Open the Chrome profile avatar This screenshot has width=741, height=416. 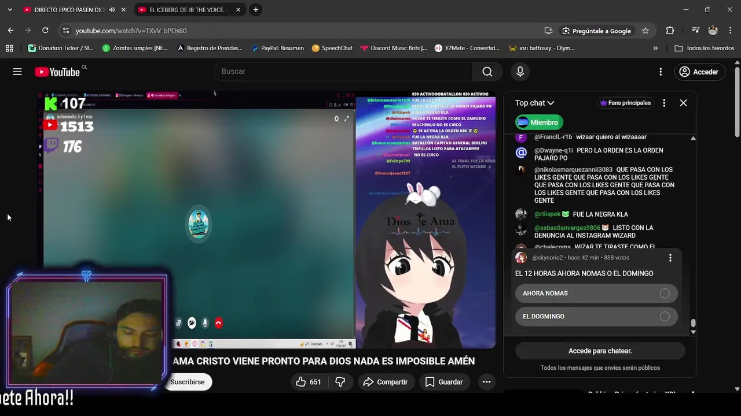click(x=713, y=31)
